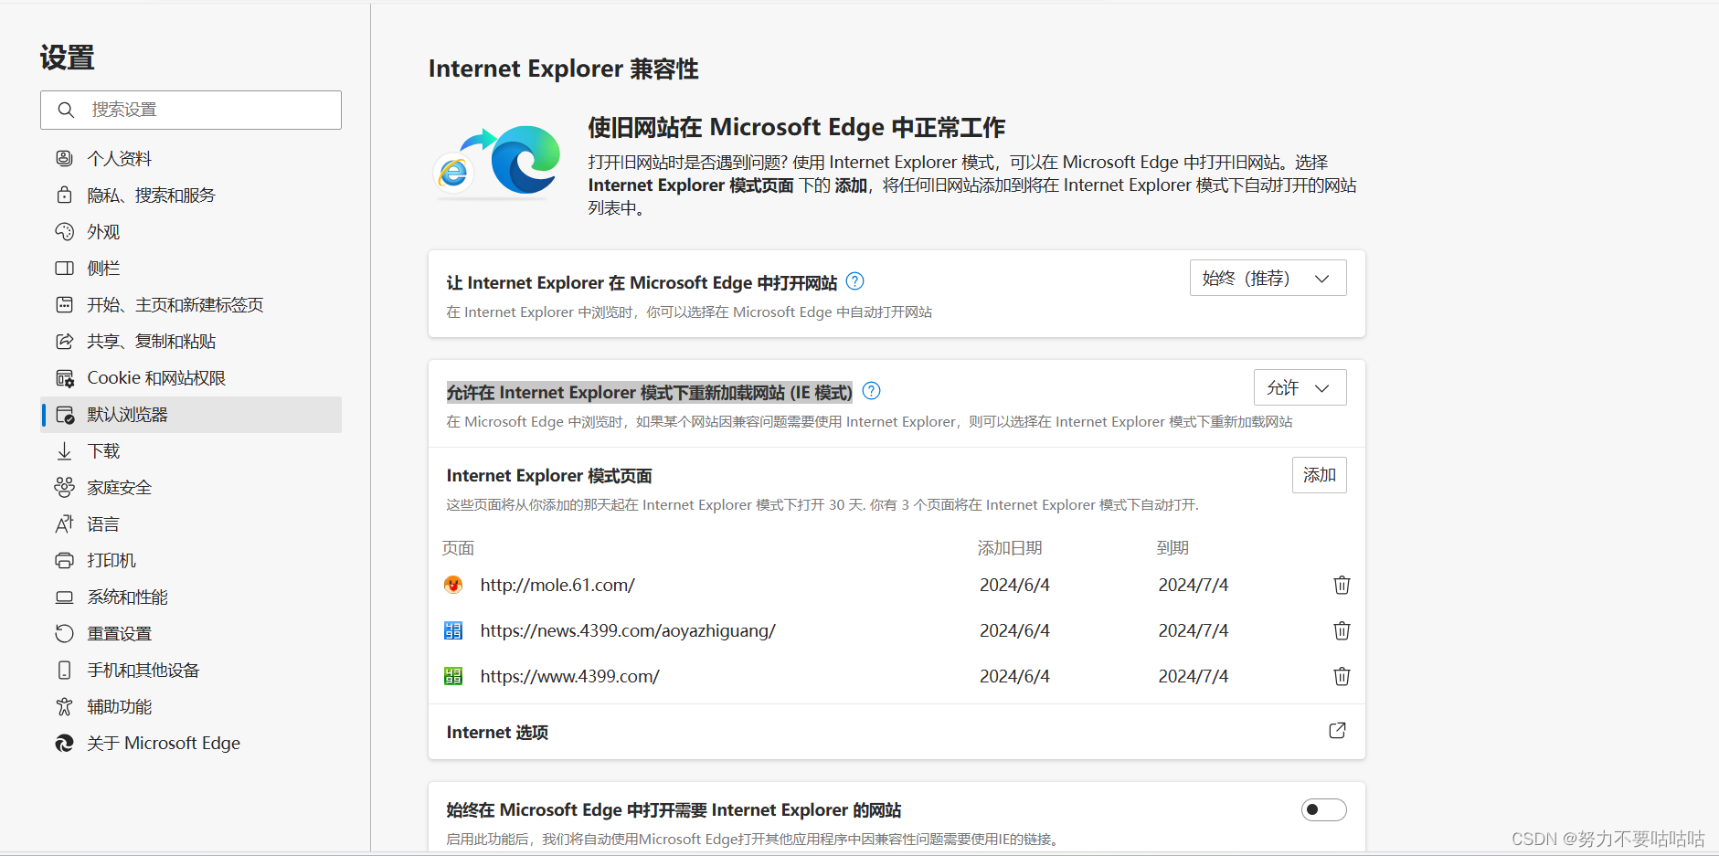1719x856 pixels.
Task: Open the http://mole.61.com/ page link
Action: tap(557, 585)
